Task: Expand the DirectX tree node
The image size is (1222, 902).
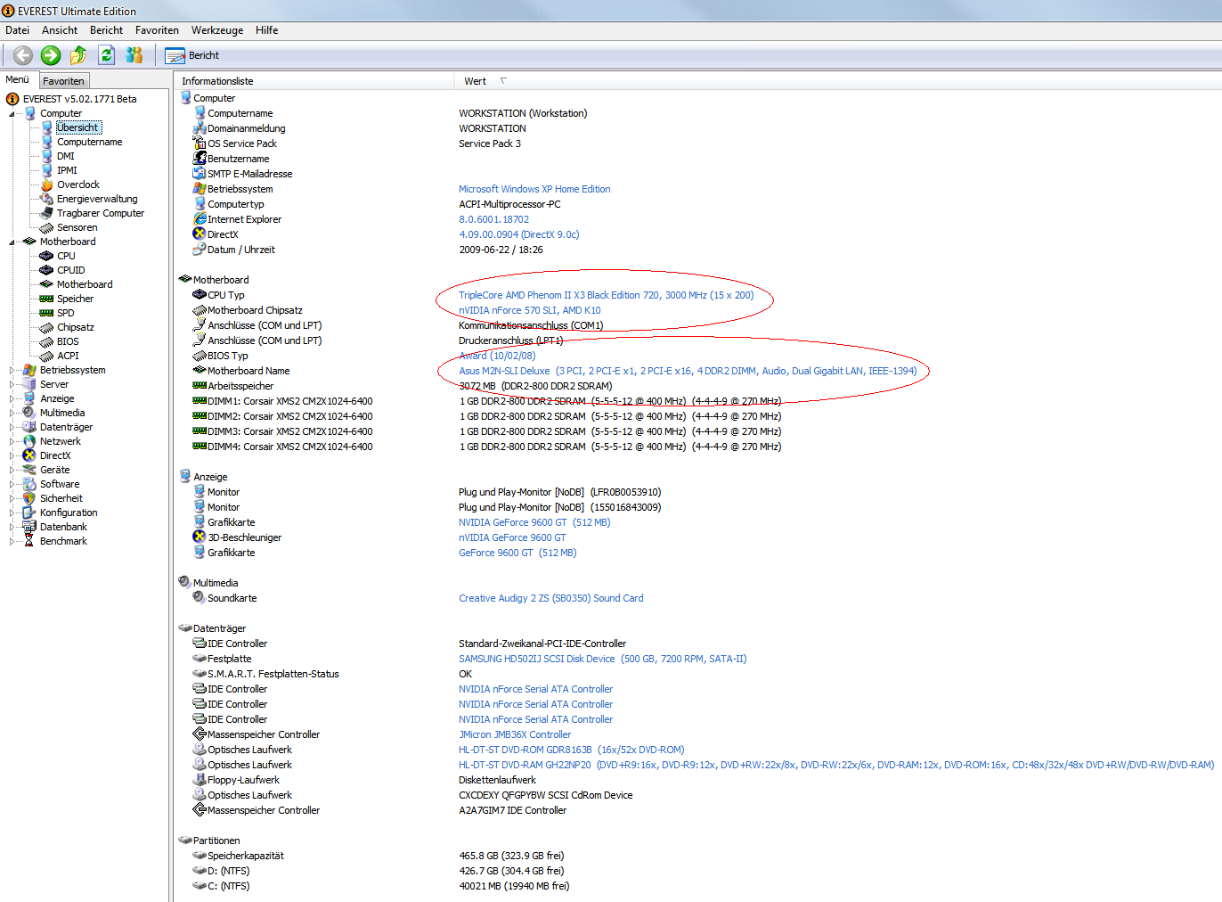Action: [12, 456]
